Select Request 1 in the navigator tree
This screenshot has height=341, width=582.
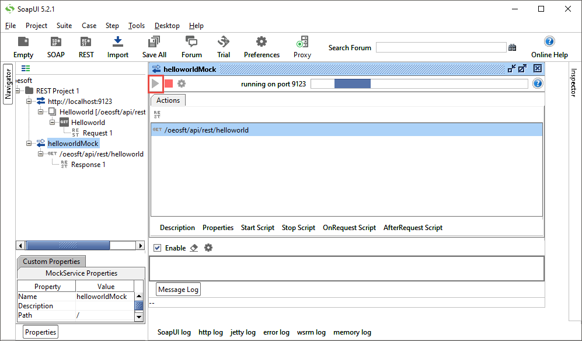coord(97,133)
